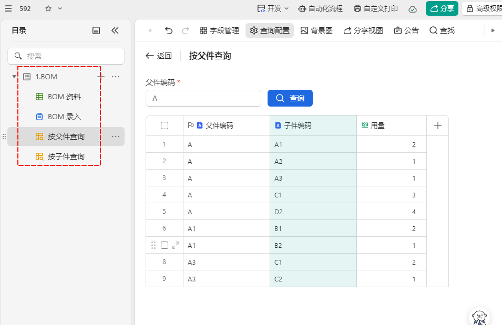Collapse the 1.BOM tree group
502x325 pixels.
14,77
